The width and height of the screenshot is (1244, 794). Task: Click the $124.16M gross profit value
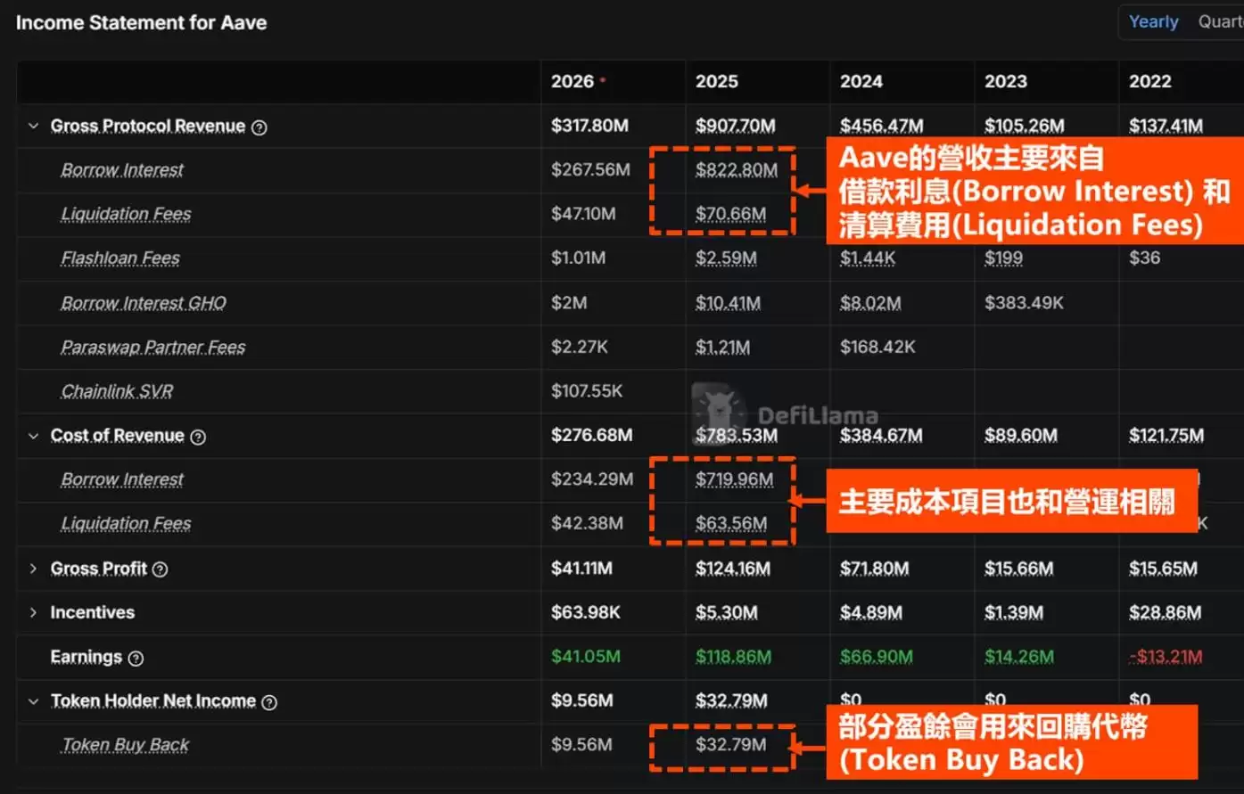click(732, 568)
